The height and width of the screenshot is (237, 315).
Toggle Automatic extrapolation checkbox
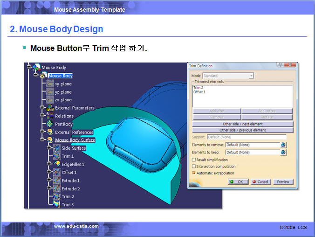(x=194, y=173)
